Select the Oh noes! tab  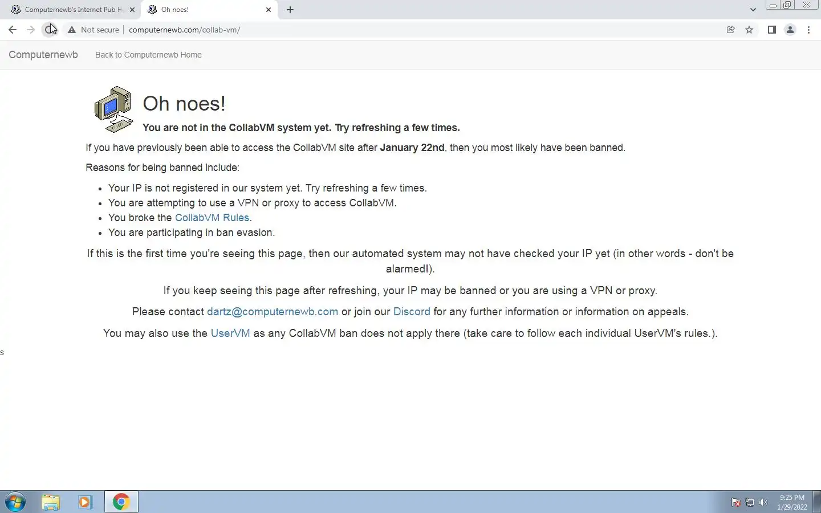pos(209,10)
